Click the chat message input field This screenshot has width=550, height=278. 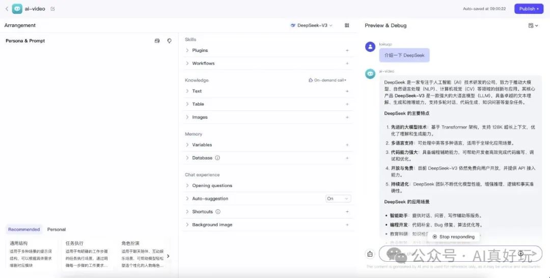[x=460, y=254]
